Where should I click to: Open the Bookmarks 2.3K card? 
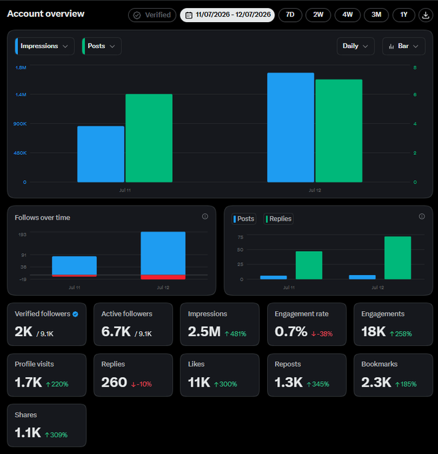393,375
